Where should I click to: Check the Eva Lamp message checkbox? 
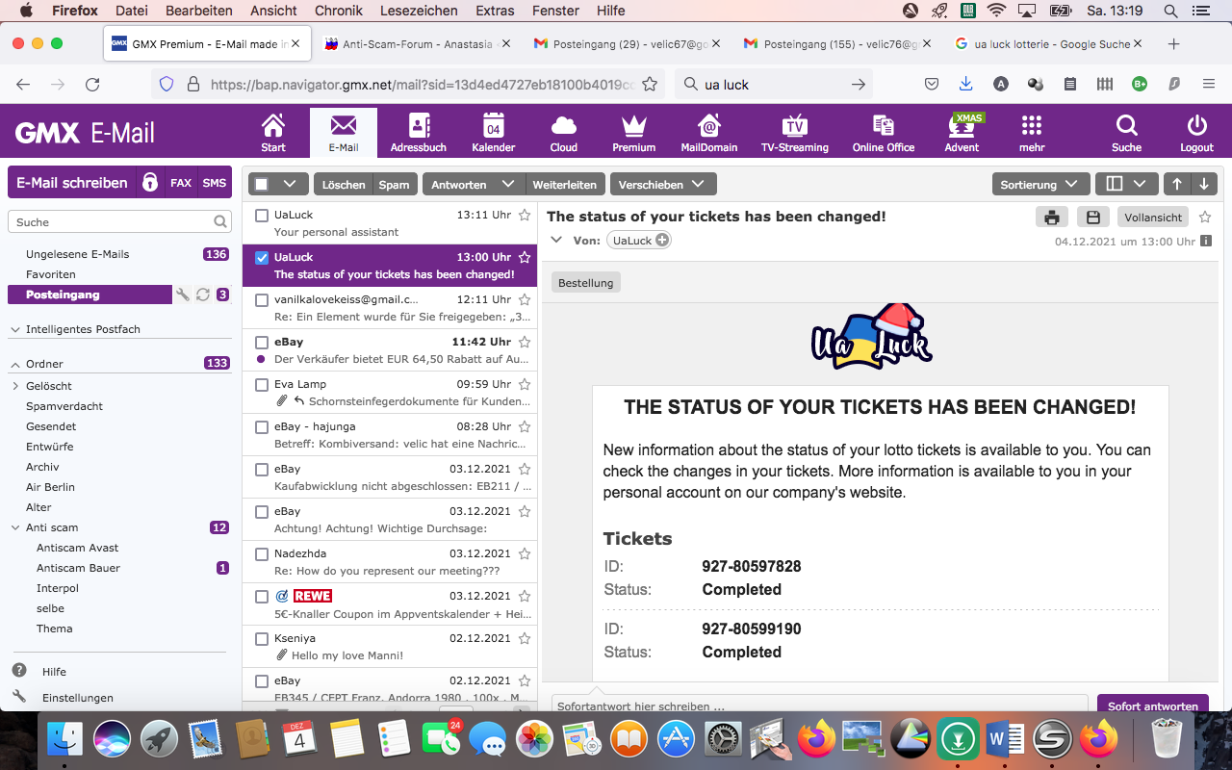pyautogui.click(x=262, y=385)
